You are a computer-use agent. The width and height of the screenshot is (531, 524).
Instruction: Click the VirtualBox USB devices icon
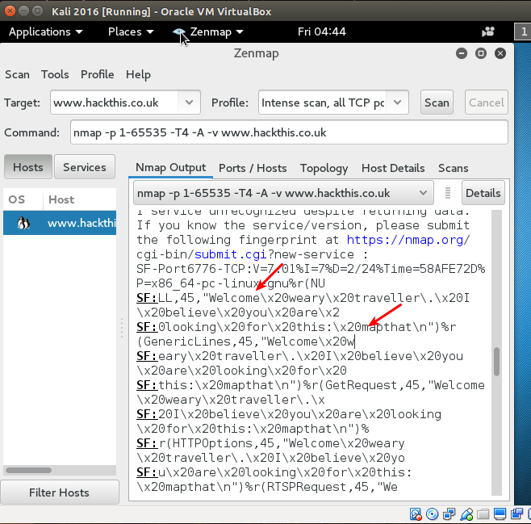tap(466, 514)
